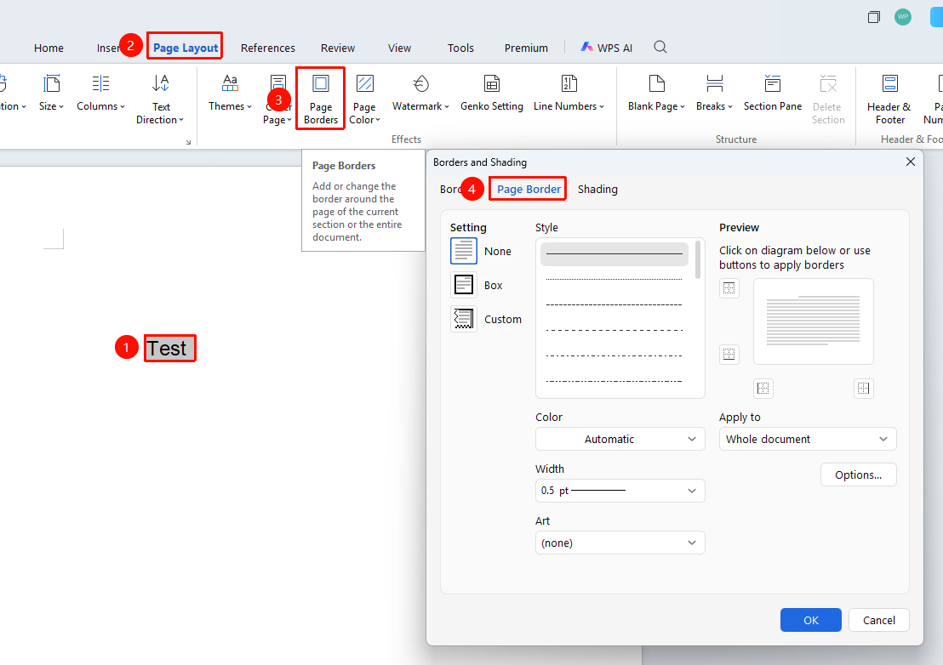Open the page Size menu
943x665 pixels.
(51, 93)
